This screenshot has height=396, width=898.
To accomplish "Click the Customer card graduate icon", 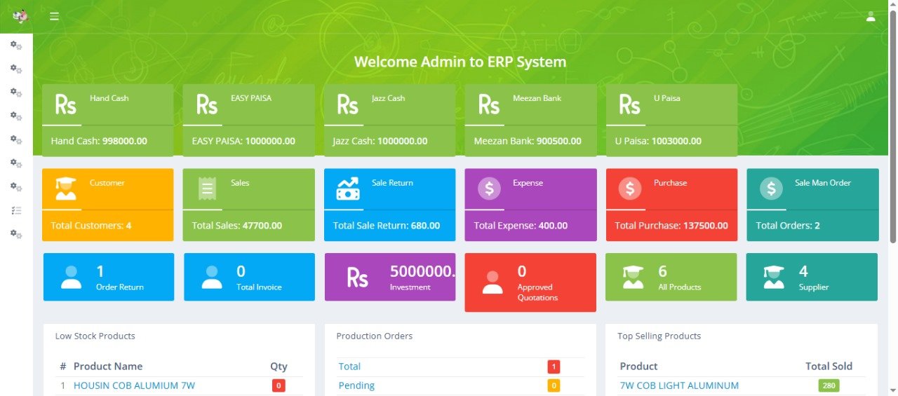I will tap(65, 189).
